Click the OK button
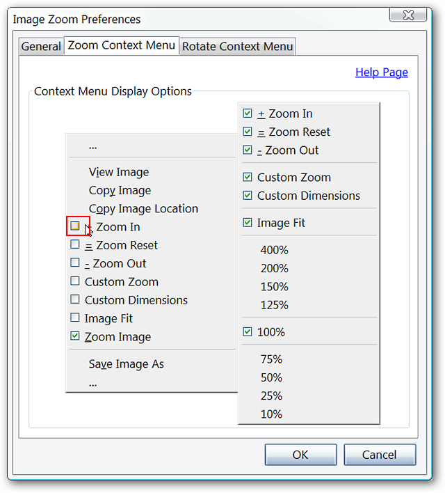The height and width of the screenshot is (493, 445). point(300,455)
